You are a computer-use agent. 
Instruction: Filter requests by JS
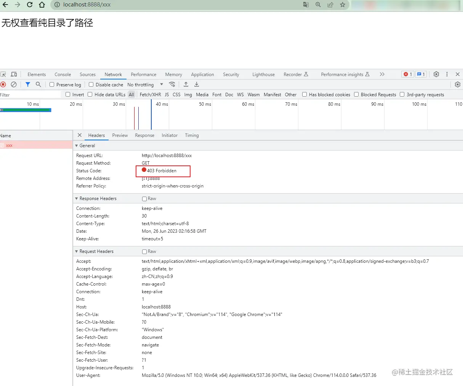[167, 95]
